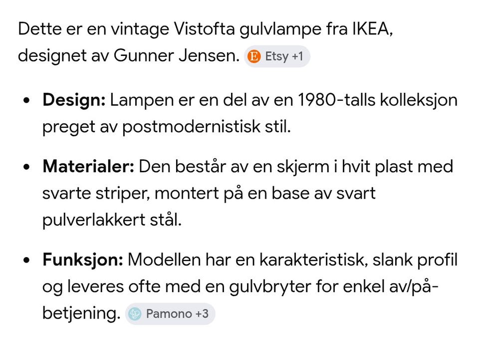Click the words pulverlakkert stål
Image resolution: width=479 pixels, height=341 pixels.
tap(112, 220)
